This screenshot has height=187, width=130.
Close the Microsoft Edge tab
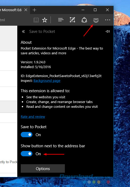[x=26, y=10]
